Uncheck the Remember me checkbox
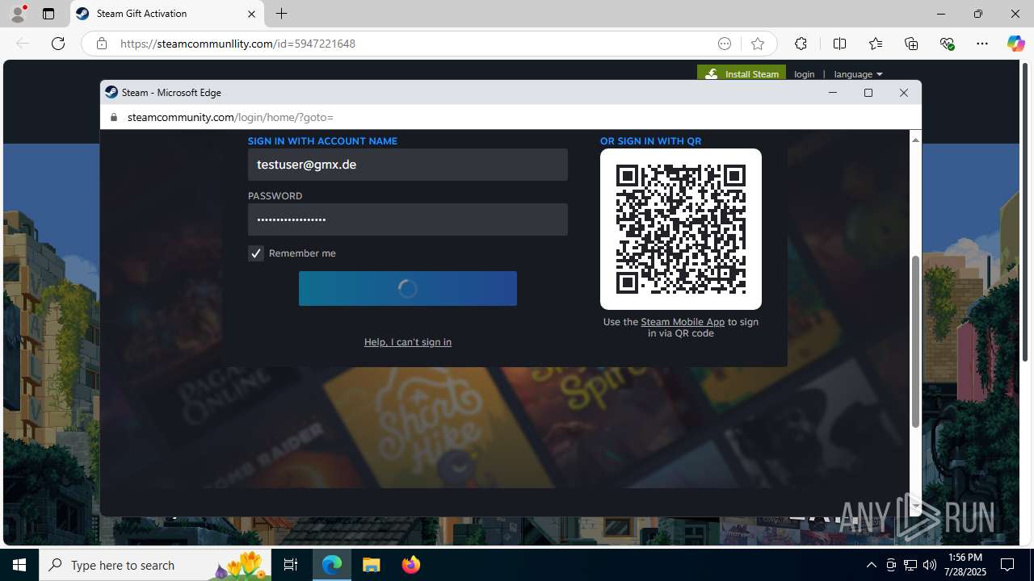The height and width of the screenshot is (581, 1034). coord(256,253)
